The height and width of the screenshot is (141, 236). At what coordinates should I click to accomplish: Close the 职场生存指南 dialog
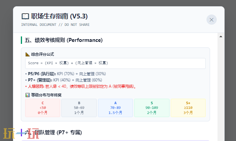pos(212,20)
